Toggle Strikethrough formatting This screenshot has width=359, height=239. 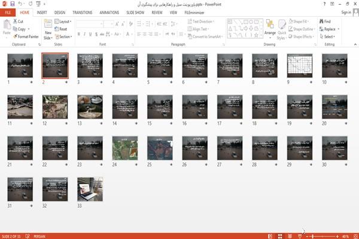(x=102, y=34)
